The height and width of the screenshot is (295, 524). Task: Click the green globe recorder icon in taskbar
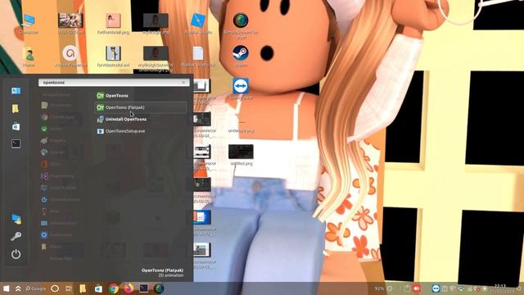[x=159, y=288]
